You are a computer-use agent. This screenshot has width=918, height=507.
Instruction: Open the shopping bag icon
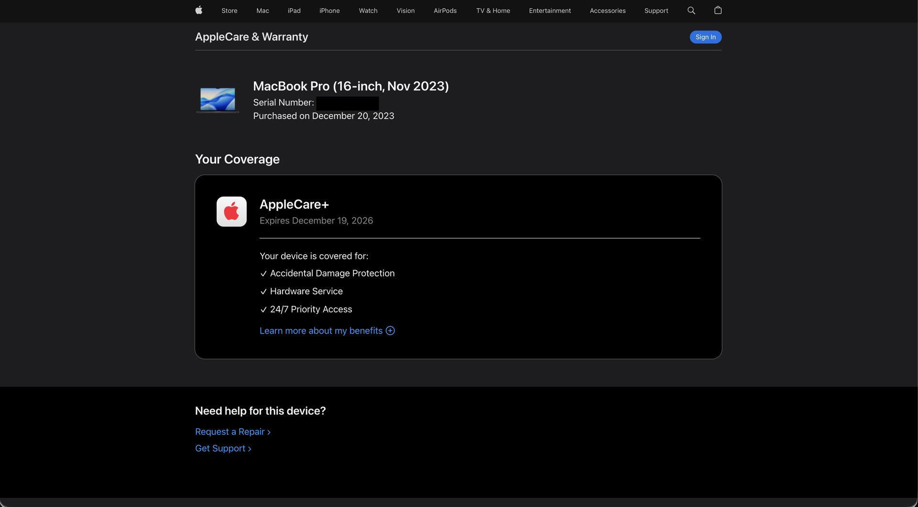(x=718, y=10)
